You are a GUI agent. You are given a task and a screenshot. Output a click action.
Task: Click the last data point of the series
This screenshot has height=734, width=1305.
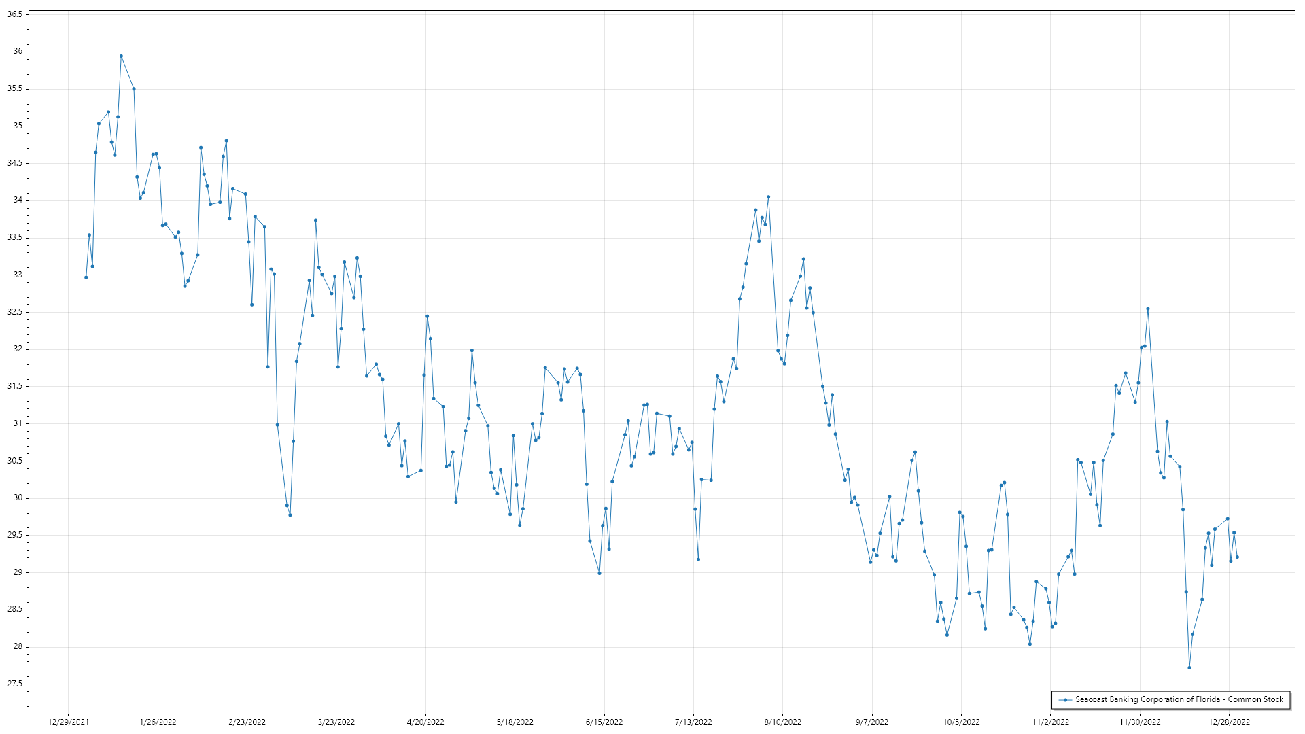click(x=1237, y=557)
